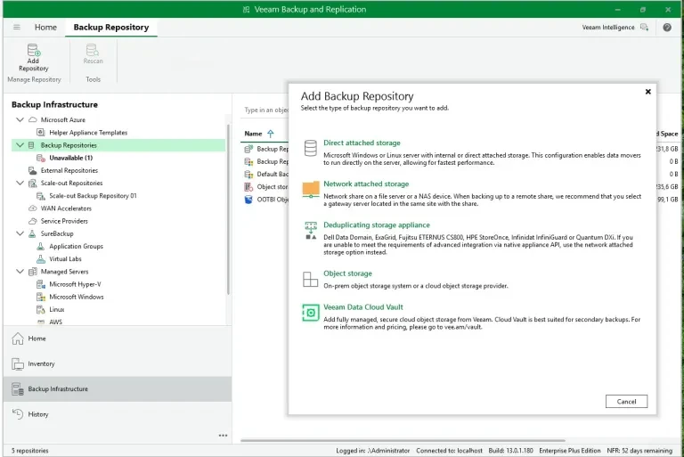The image size is (684, 457).
Task: Click the '5 repositories' status bar text
Action: pyautogui.click(x=29, y=451)
